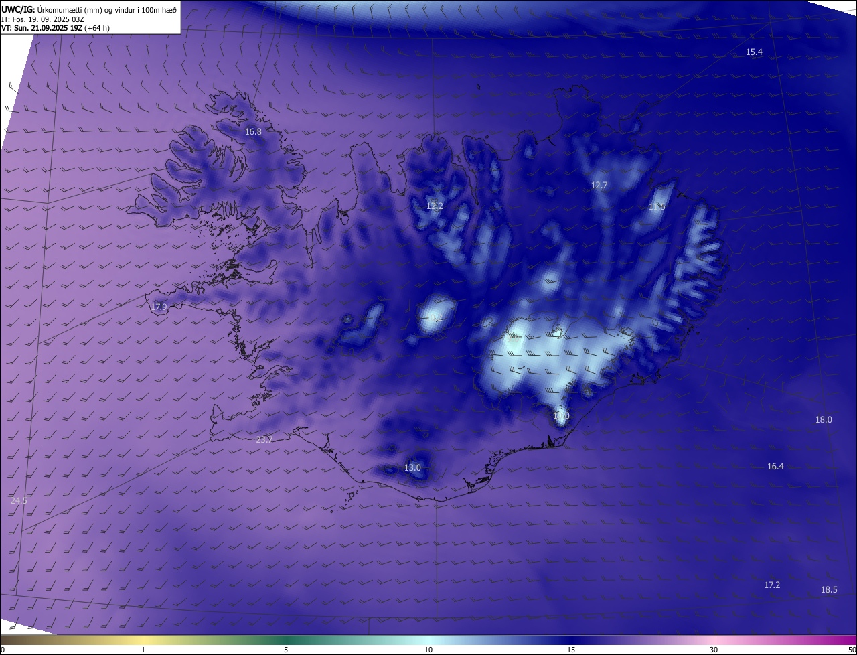Image resolution: width=857 pixels, height=655 pixels.
Task: Click the 18.5 map value
Action: coord(829,590)
